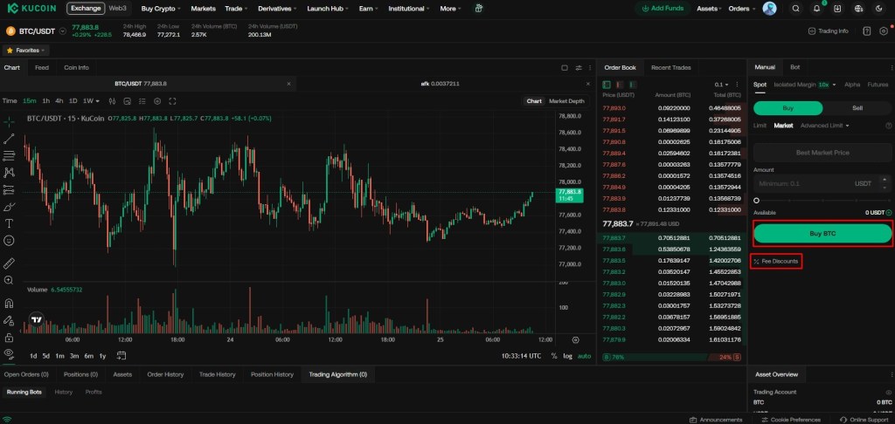Open the chart time zone settings icon

point(575,339)
